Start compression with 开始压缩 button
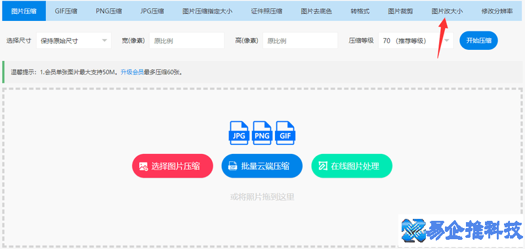 (478, 41)
